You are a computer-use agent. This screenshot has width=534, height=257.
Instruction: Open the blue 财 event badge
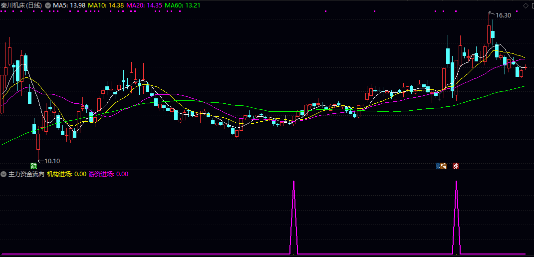pos(438,166)
